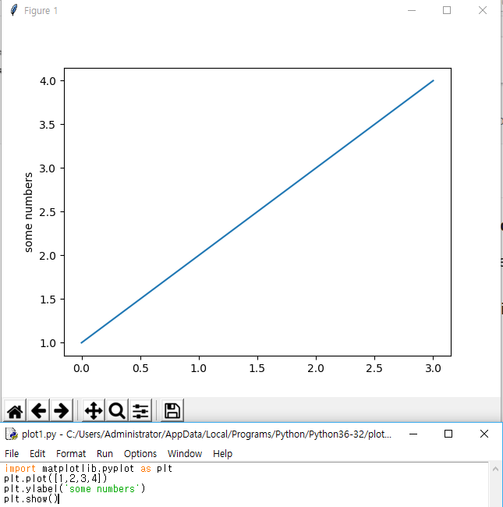Viewport: 503px width, 507px height.
Task: Open the Run menu in IDLE
Action: pos(104,454)
